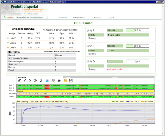Click the Linie E order number field 1063496

[x=115, y=46]
